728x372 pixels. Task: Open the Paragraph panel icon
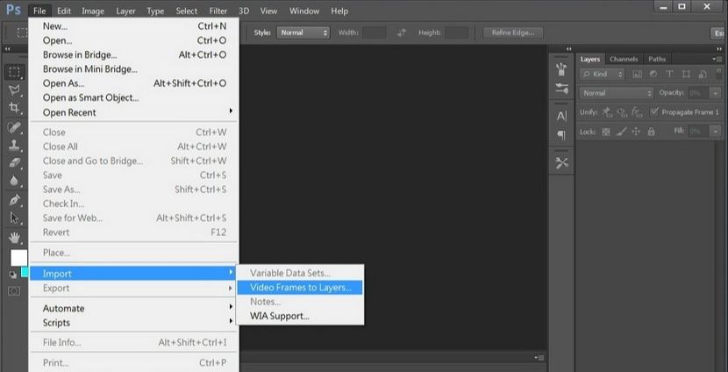561,135
